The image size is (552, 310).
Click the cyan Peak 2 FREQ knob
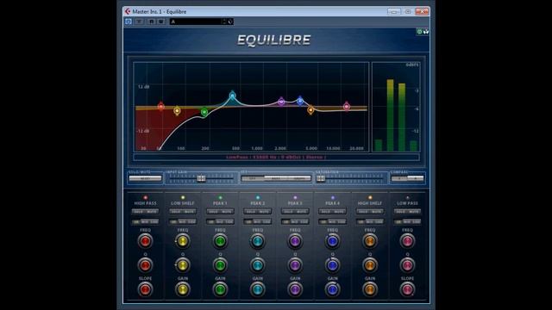[257, 241]
